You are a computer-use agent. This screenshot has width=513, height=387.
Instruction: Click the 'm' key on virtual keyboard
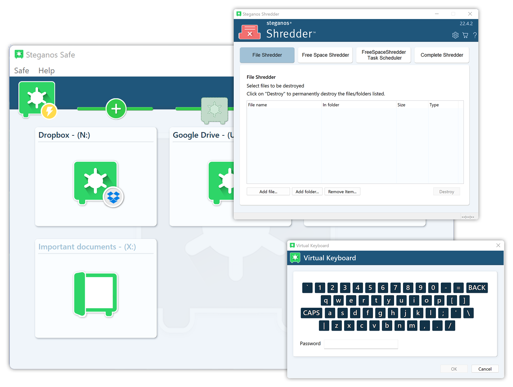pos(412,326)
